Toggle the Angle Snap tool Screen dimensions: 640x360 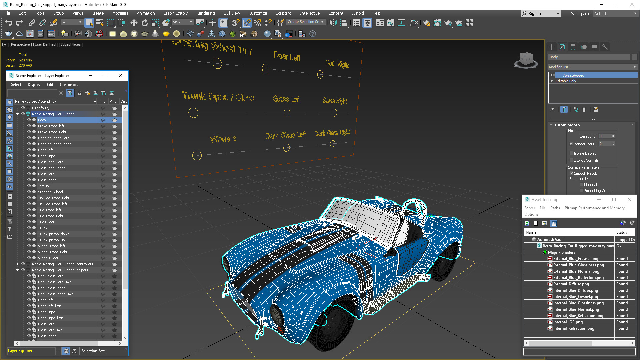[247, 23]
